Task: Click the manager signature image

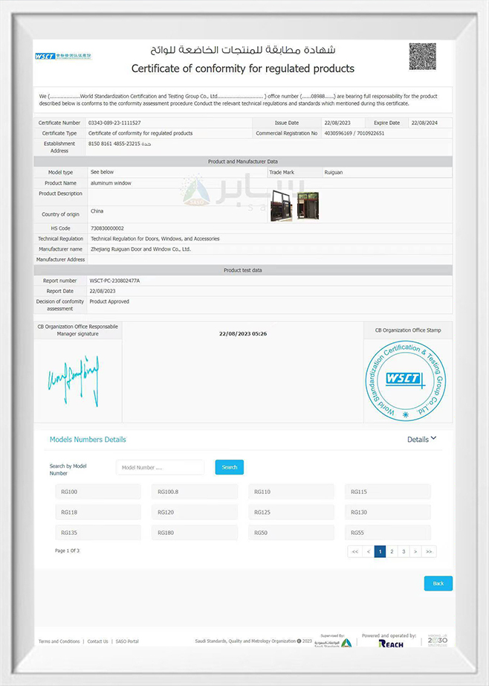Action: point(74,376)
